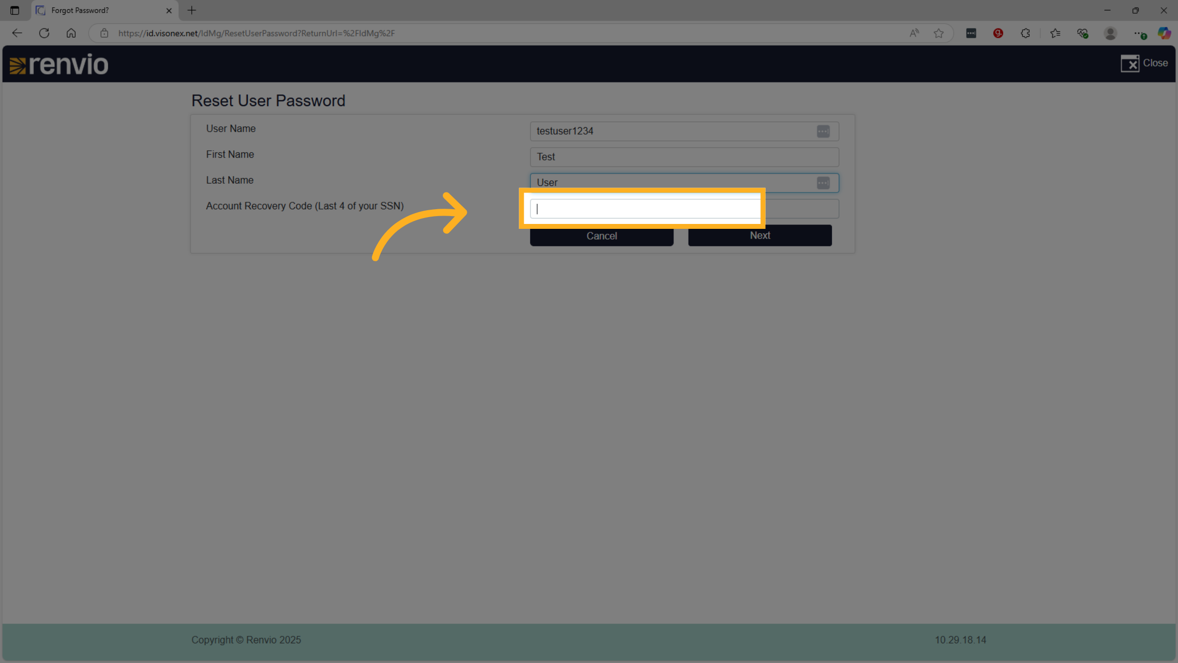This screenshot has height=663, width=1178.
Task: Restore down the browser window
Action: click(x=1135, y=10)
